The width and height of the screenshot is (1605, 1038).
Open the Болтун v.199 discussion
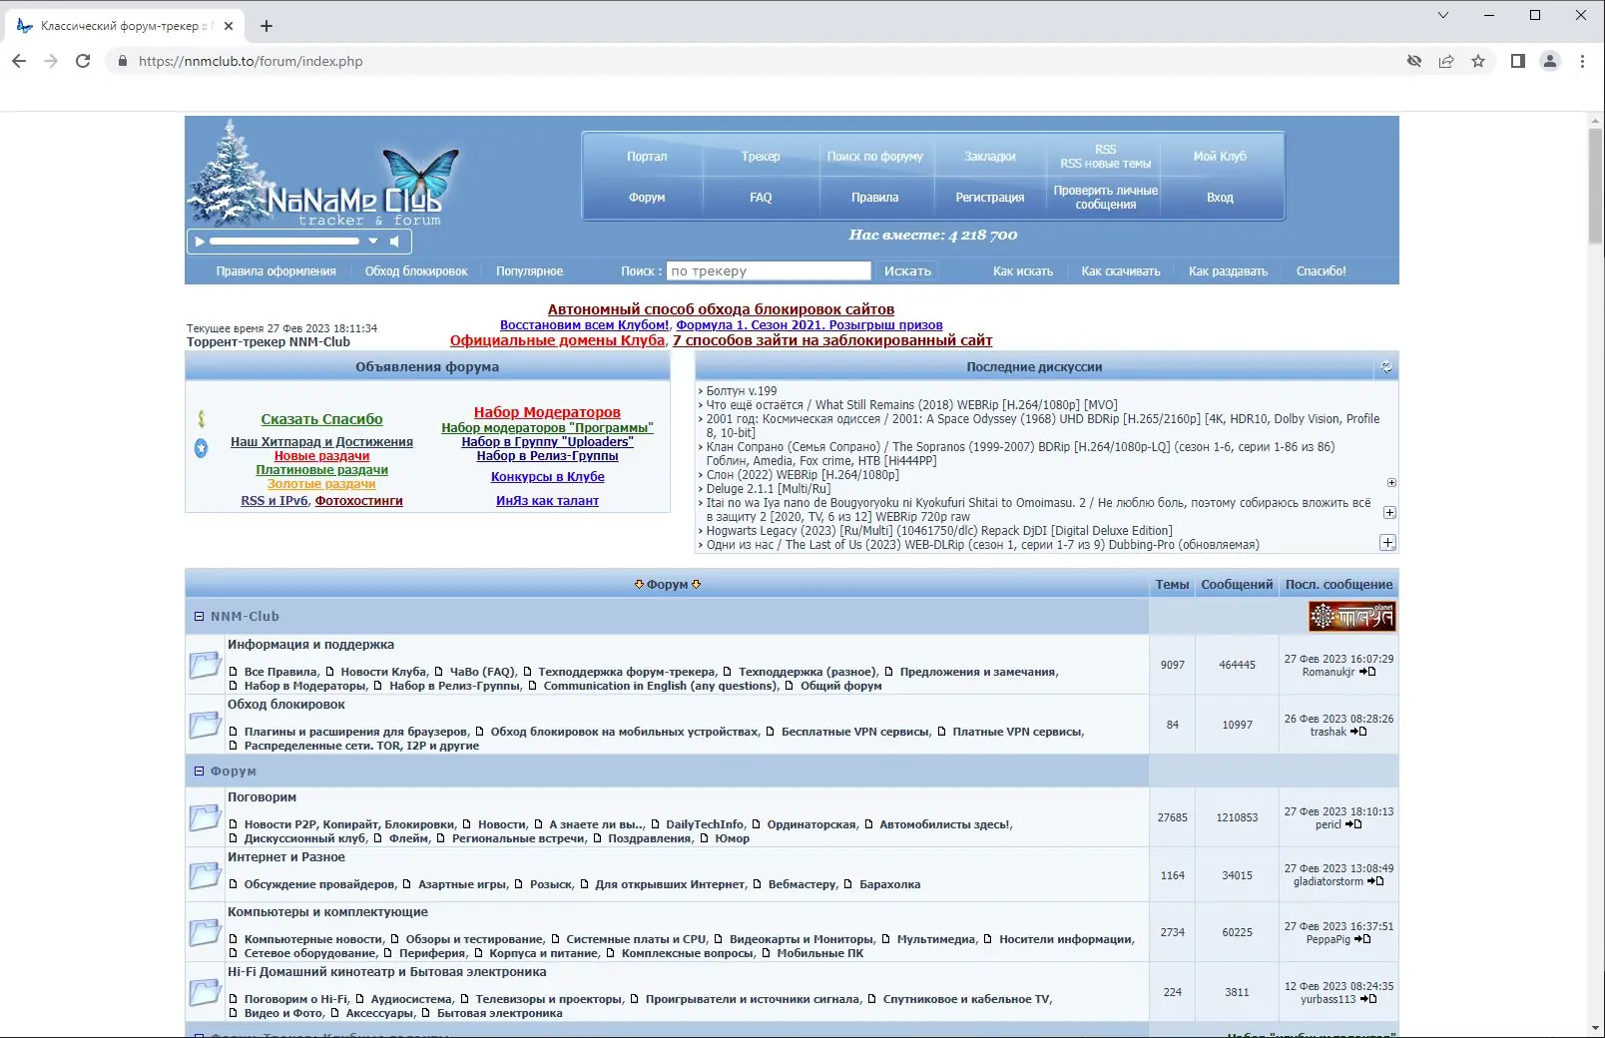tap(742, 391)
